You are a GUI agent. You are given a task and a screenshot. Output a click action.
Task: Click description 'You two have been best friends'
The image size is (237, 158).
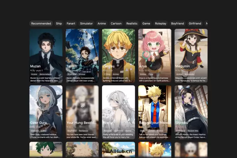pos(80,134)
